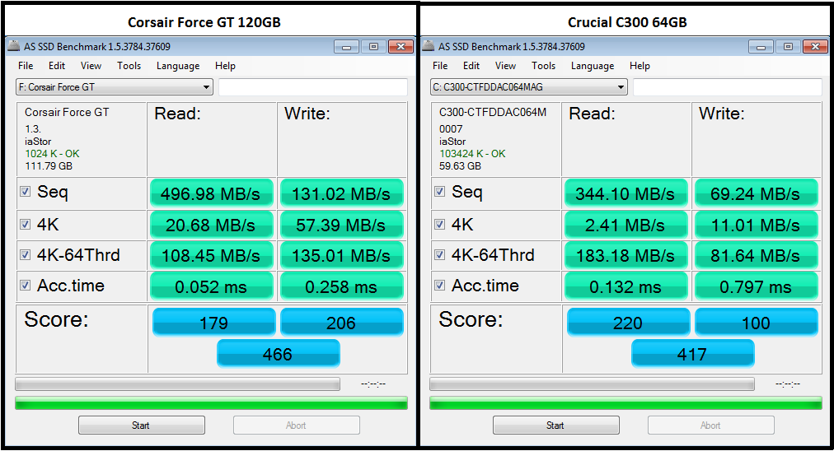This screenshot has width=834, height=451.
Task: Close the Crucial benchmark window
Action: click(x=815, y=47)
